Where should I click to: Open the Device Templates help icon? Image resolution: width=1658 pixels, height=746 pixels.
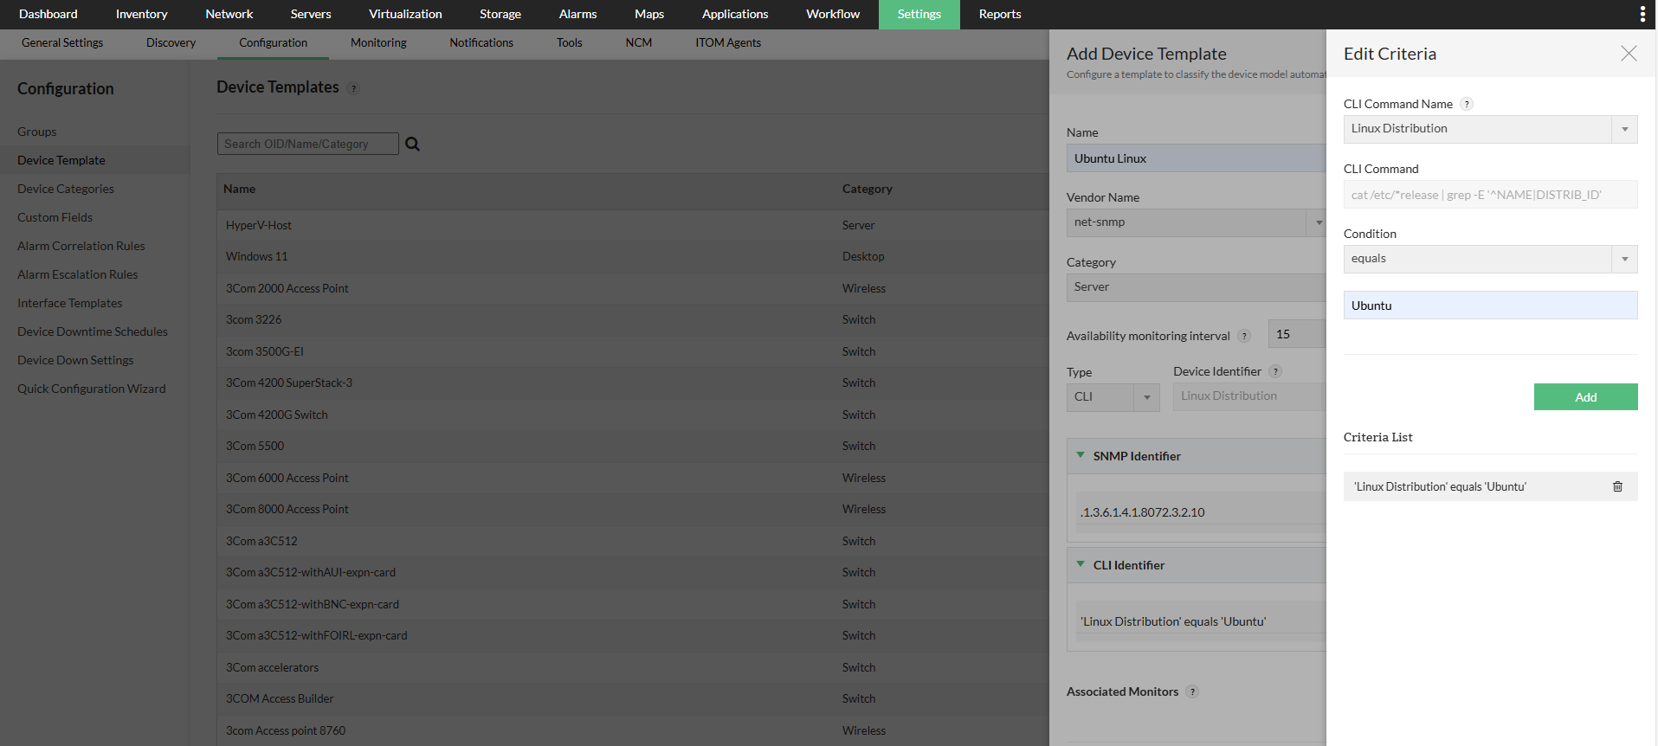click(x=353, y=88)
